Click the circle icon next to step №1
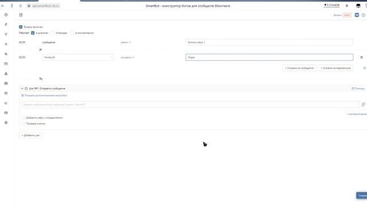The image size is (367, 206). pyautogui.click(x=26, y=89)
